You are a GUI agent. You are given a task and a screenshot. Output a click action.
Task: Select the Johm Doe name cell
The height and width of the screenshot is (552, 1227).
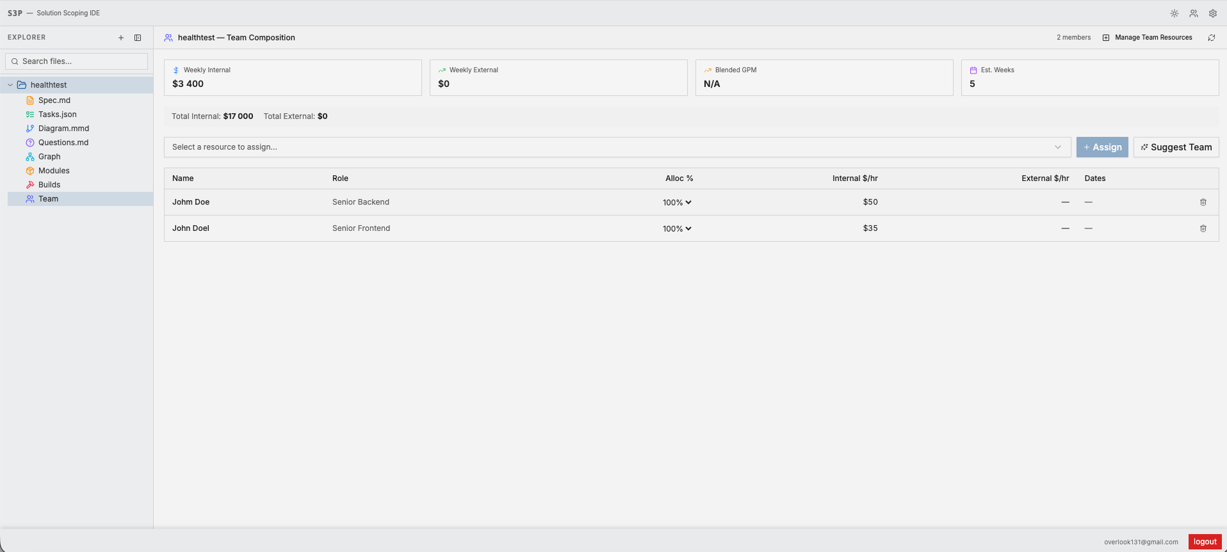[191, 202]
